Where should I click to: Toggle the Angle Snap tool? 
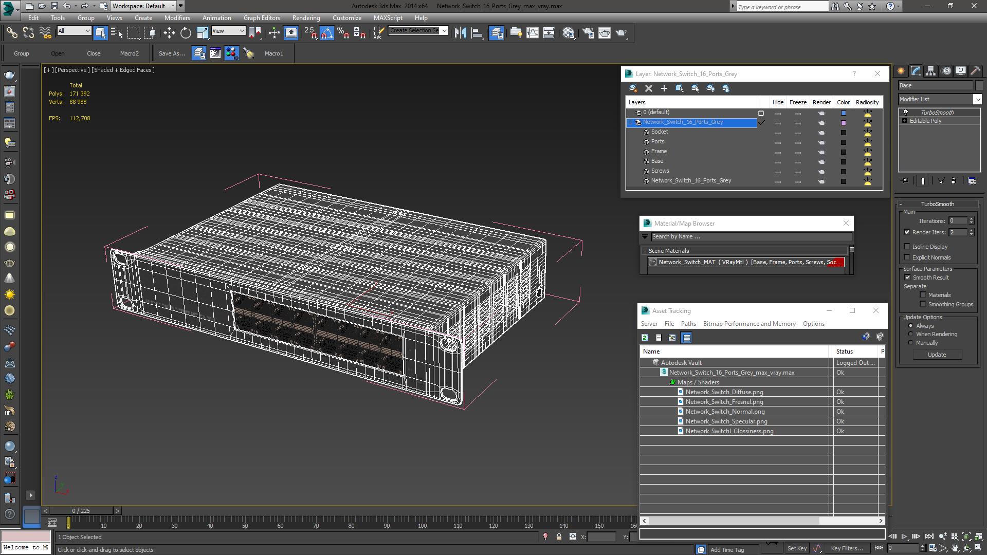click(x=327, y=33)
